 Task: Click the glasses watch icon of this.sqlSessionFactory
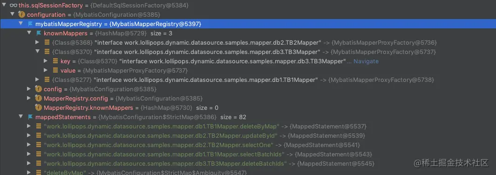pyautogui.click(x=14, y=5)
